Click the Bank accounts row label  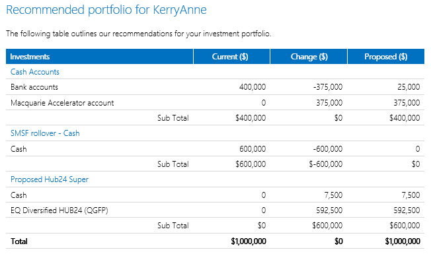point(34,87)
